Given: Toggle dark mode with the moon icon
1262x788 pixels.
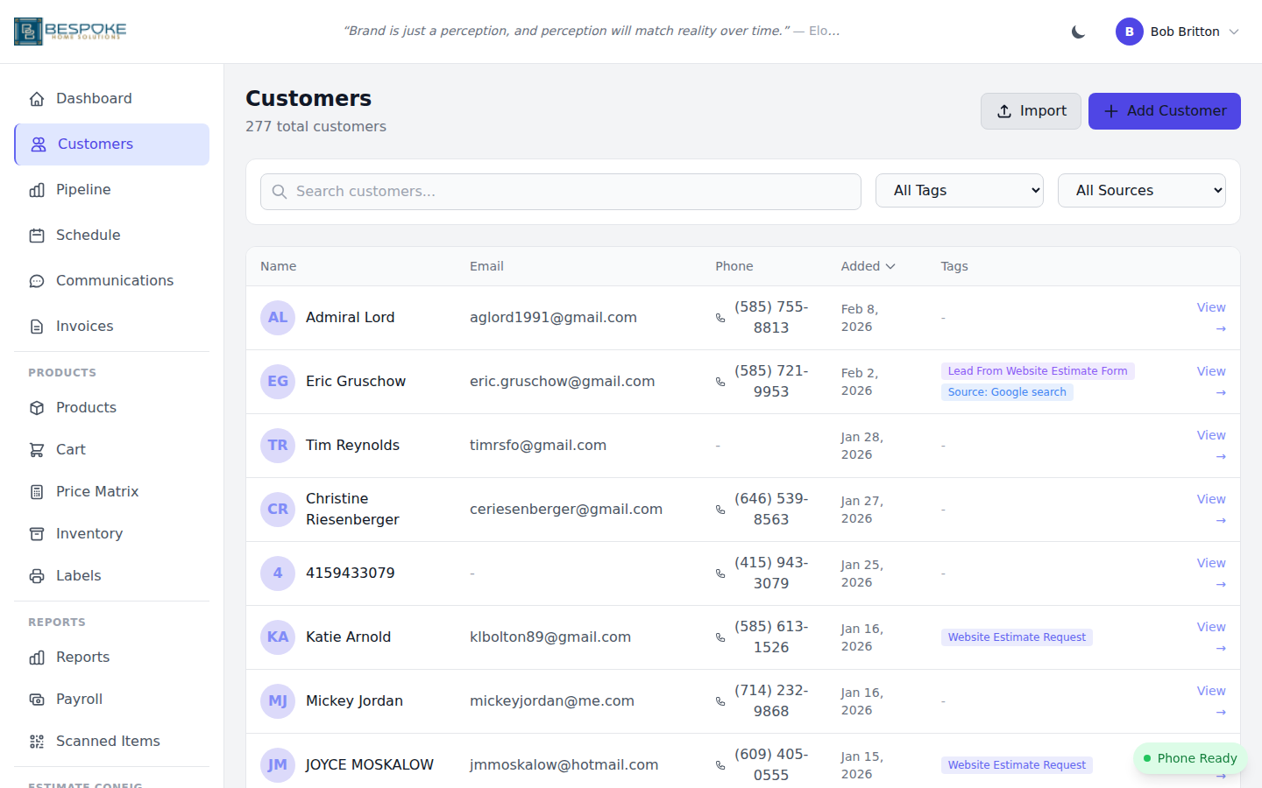Looking at the screenshot, I should coord(1078,32).
